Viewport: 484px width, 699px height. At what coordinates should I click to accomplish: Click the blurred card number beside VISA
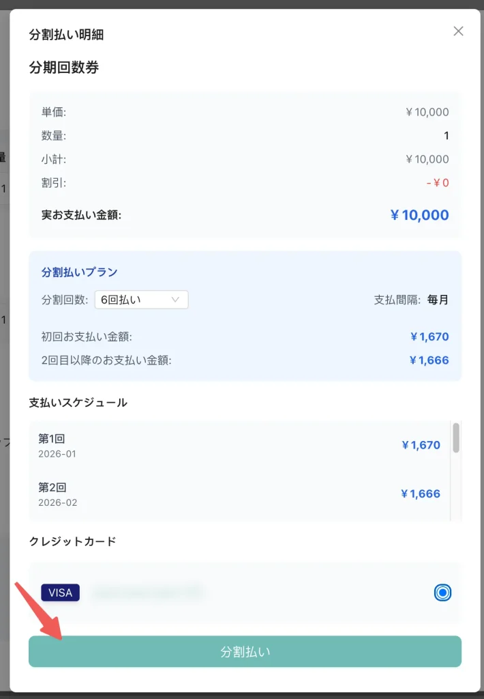148,593
